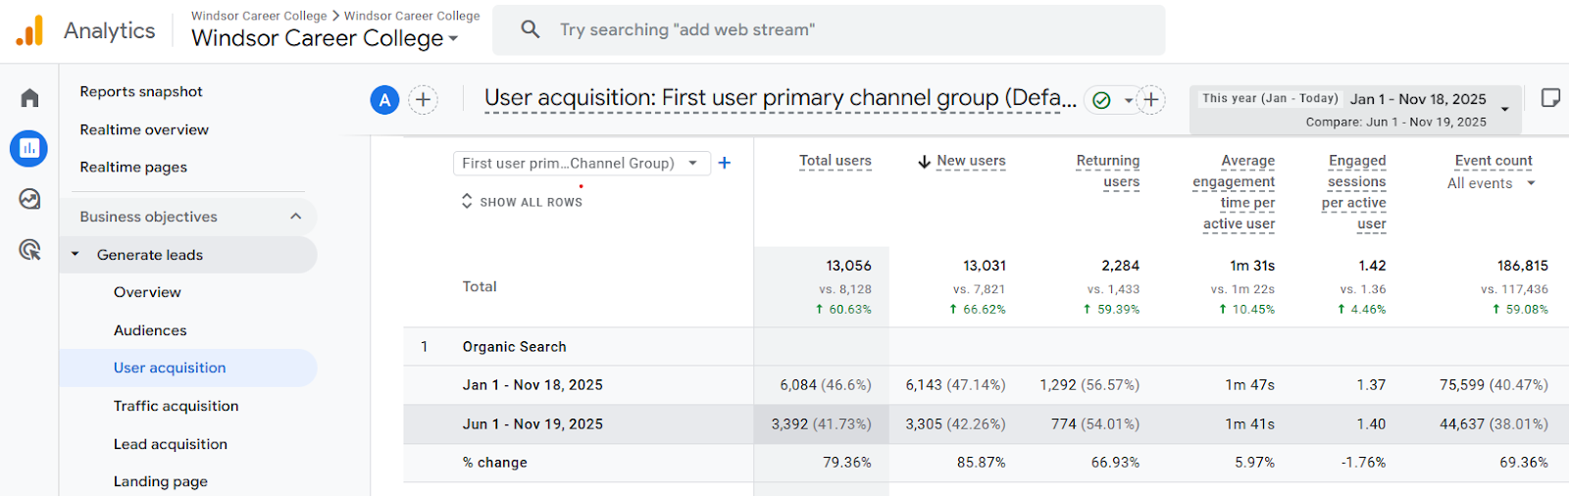This screenshot has width=1569, height=496.
Task: Open the First user primary Channel Group dropdown
Action: (x=581, y=163)
